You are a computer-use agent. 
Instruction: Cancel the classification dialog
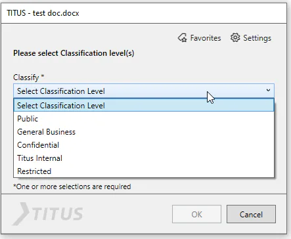pyautogui.click(x=251, y=214)
